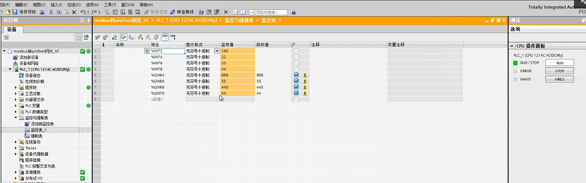Toggle modify checkbox in the empty row 9
The height and width of the screenshot is (183, 586).
point(296,99)
